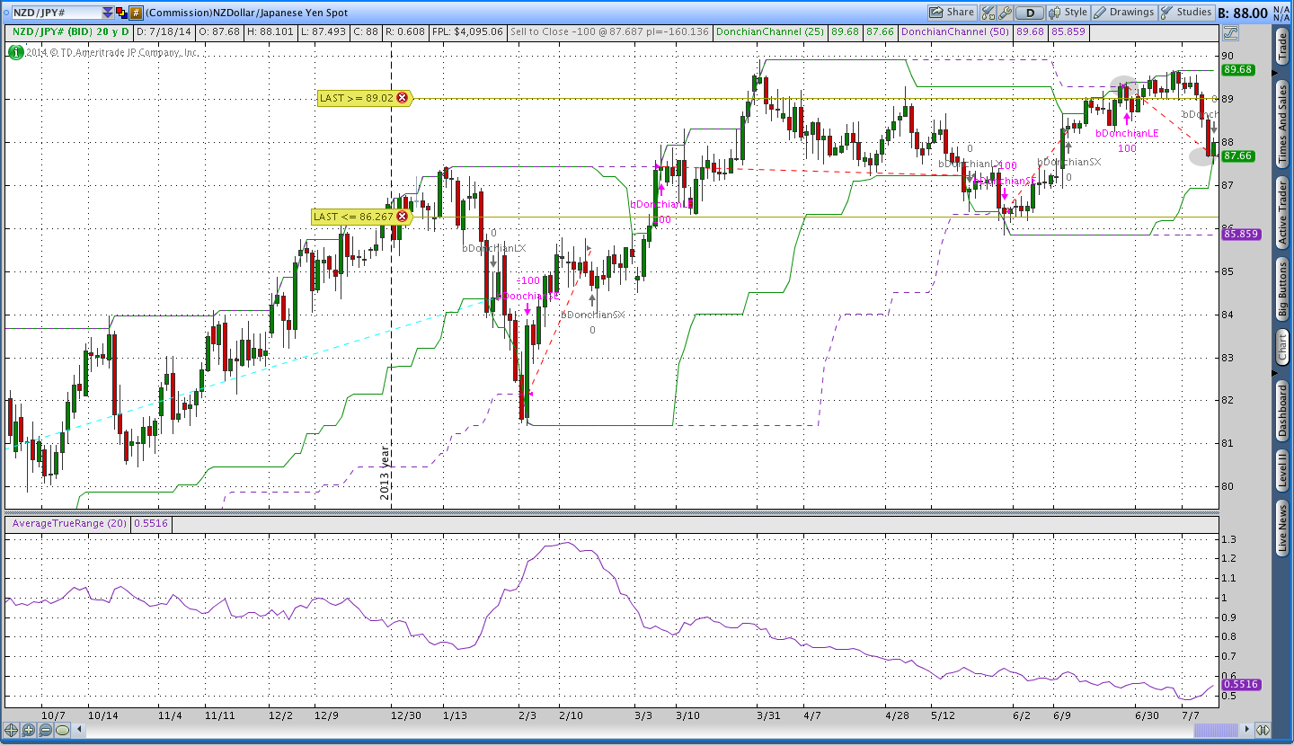Click the D timeframe button
Screen dimensions: 1294x746
coord(1030,13)
